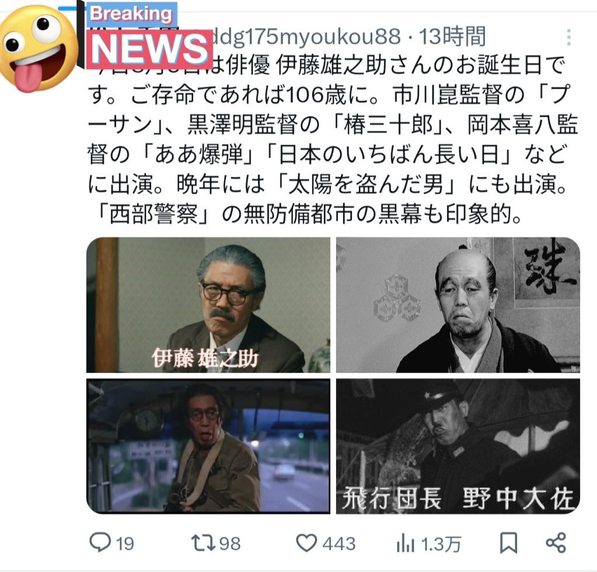
Task: Click the reply count 19
Action: click(125, 543)
